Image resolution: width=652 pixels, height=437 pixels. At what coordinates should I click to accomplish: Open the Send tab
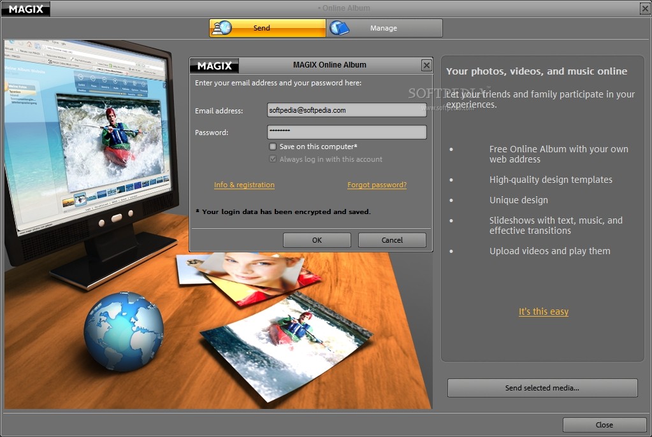pos(268,28)
